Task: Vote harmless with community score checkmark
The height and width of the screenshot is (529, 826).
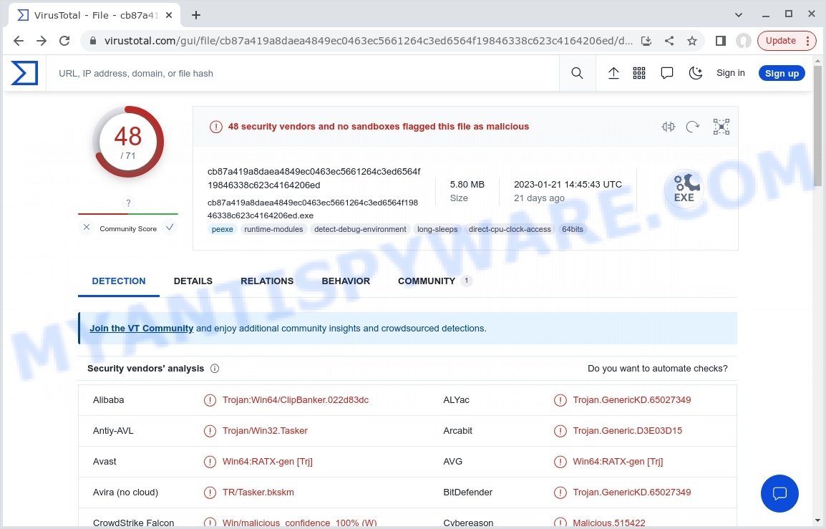Action: 170,227
